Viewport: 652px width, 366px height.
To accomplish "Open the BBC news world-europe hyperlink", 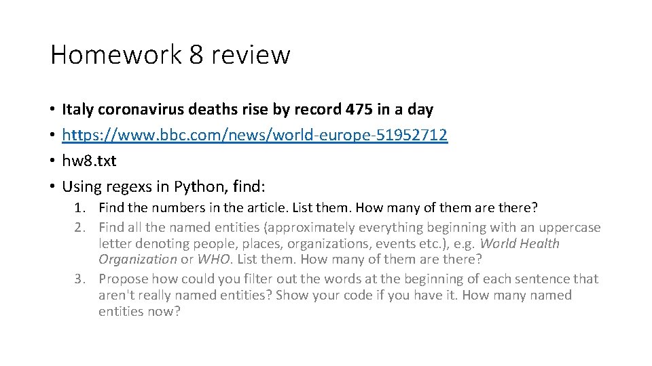I will click(x=255, y=135).
